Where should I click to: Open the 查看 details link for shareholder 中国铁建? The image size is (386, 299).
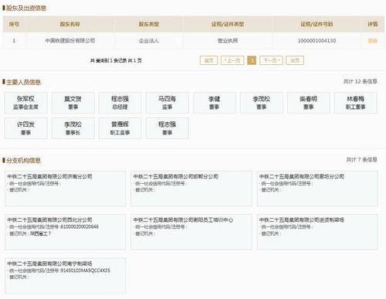(x=372, y=41)
